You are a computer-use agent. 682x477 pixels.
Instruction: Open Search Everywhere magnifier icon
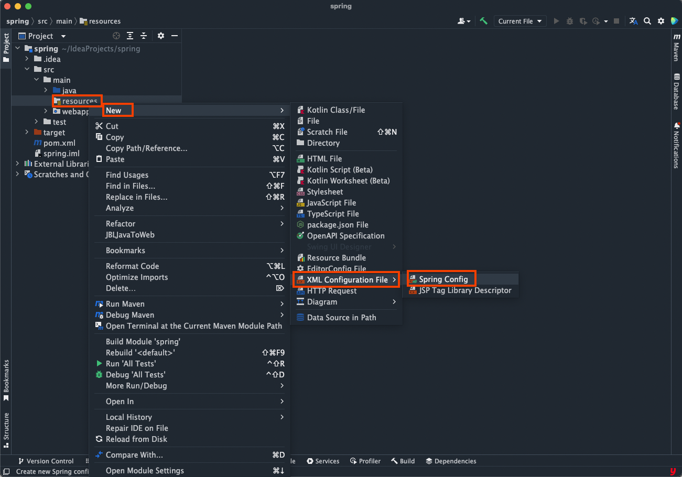tap(647, 21)
